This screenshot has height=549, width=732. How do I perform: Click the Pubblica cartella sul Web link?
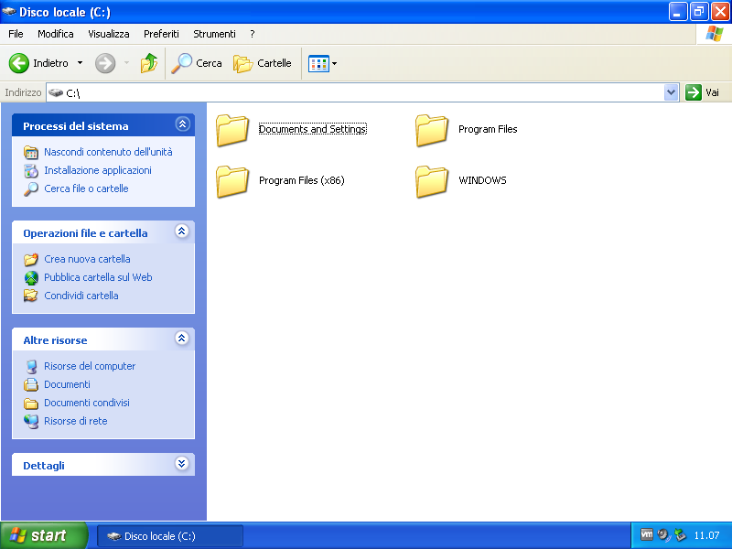coord(98,277)
